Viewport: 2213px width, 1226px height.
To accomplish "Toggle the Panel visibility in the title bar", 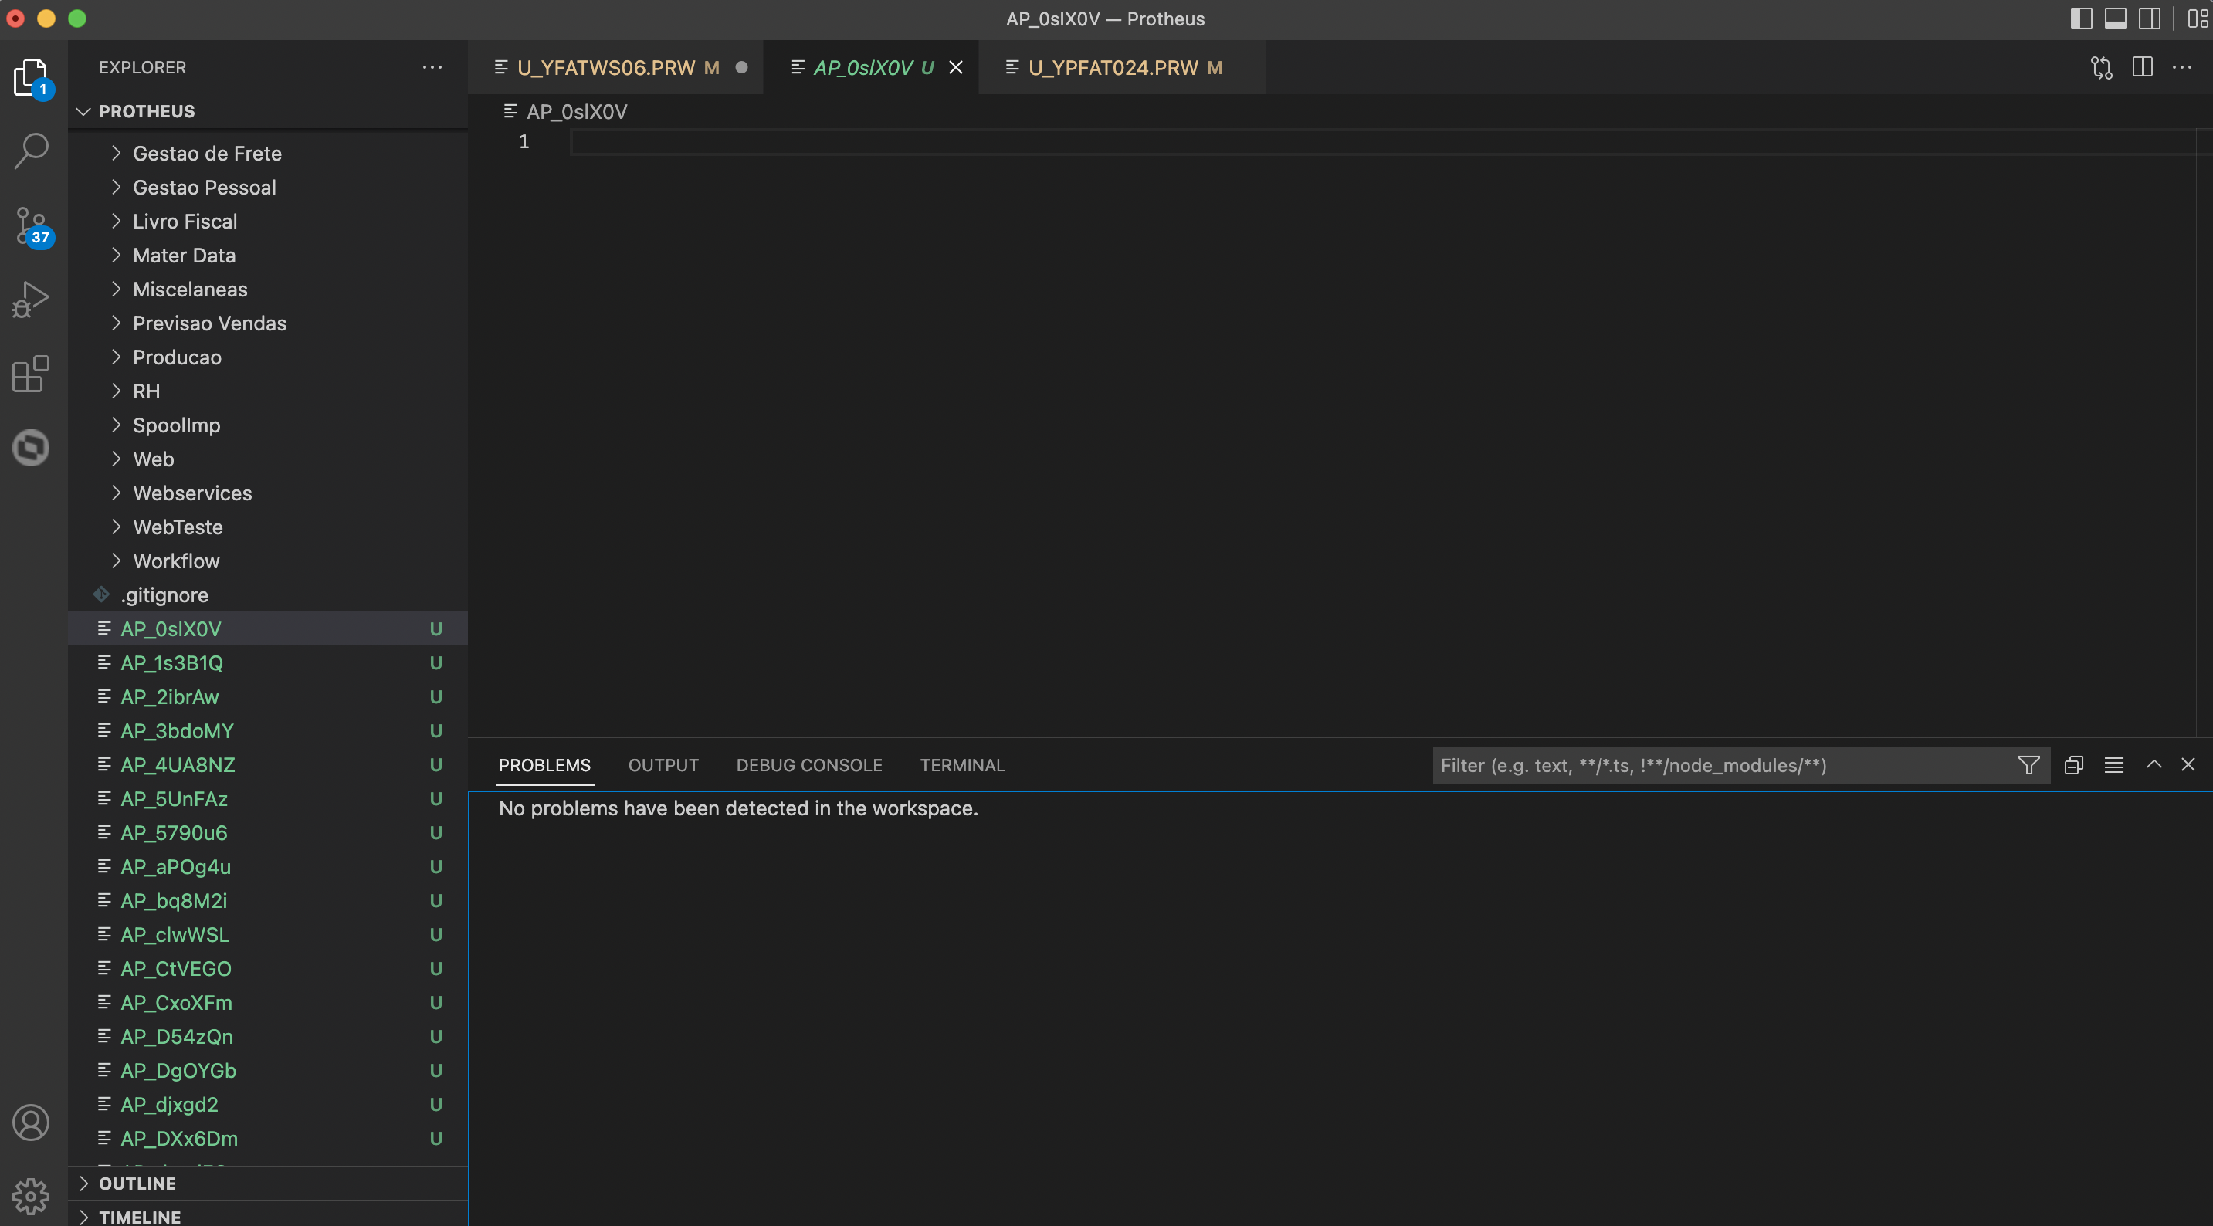I will [2115, 18].
